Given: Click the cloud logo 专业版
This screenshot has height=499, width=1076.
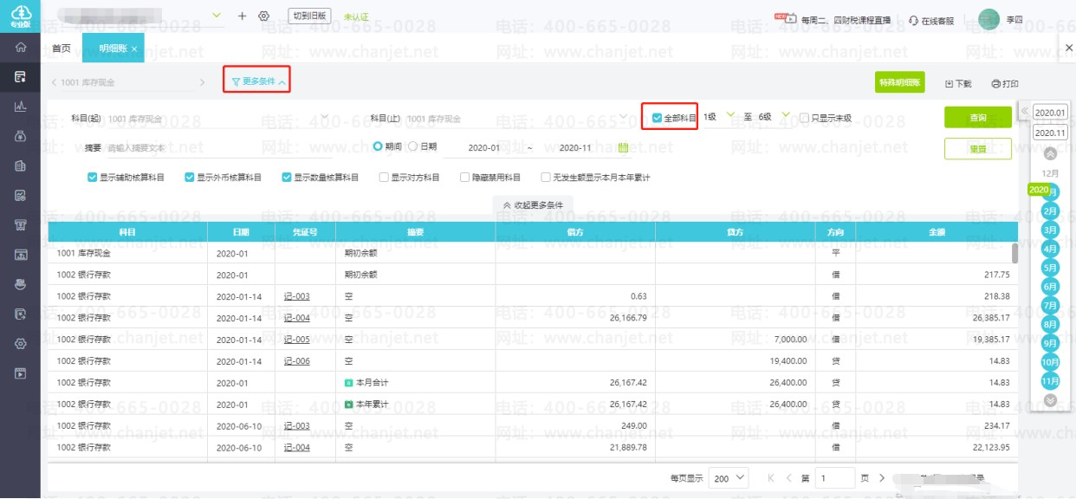Looking at the screenshot, I should pyautogui.click(x=20, y=15).
